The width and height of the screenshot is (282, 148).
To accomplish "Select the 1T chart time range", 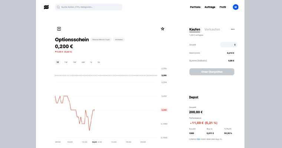I will (x=58, y=62).
